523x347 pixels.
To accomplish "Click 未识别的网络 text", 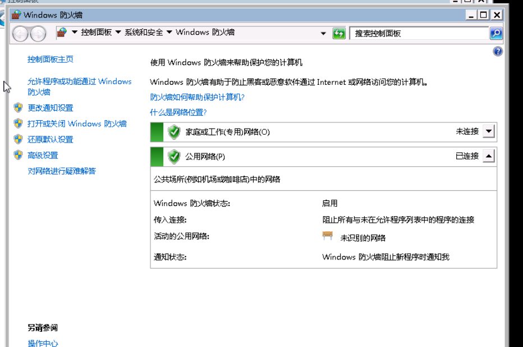I will coord(363,238).
